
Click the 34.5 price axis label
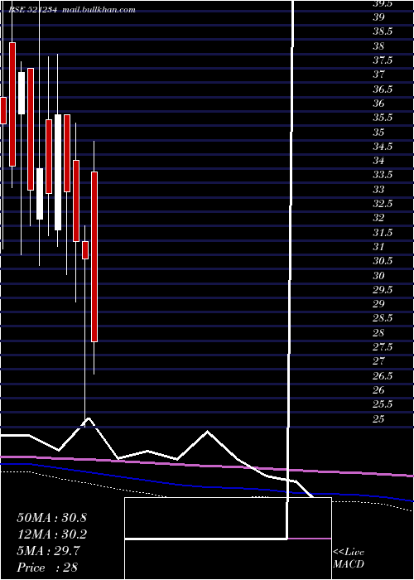383,146
